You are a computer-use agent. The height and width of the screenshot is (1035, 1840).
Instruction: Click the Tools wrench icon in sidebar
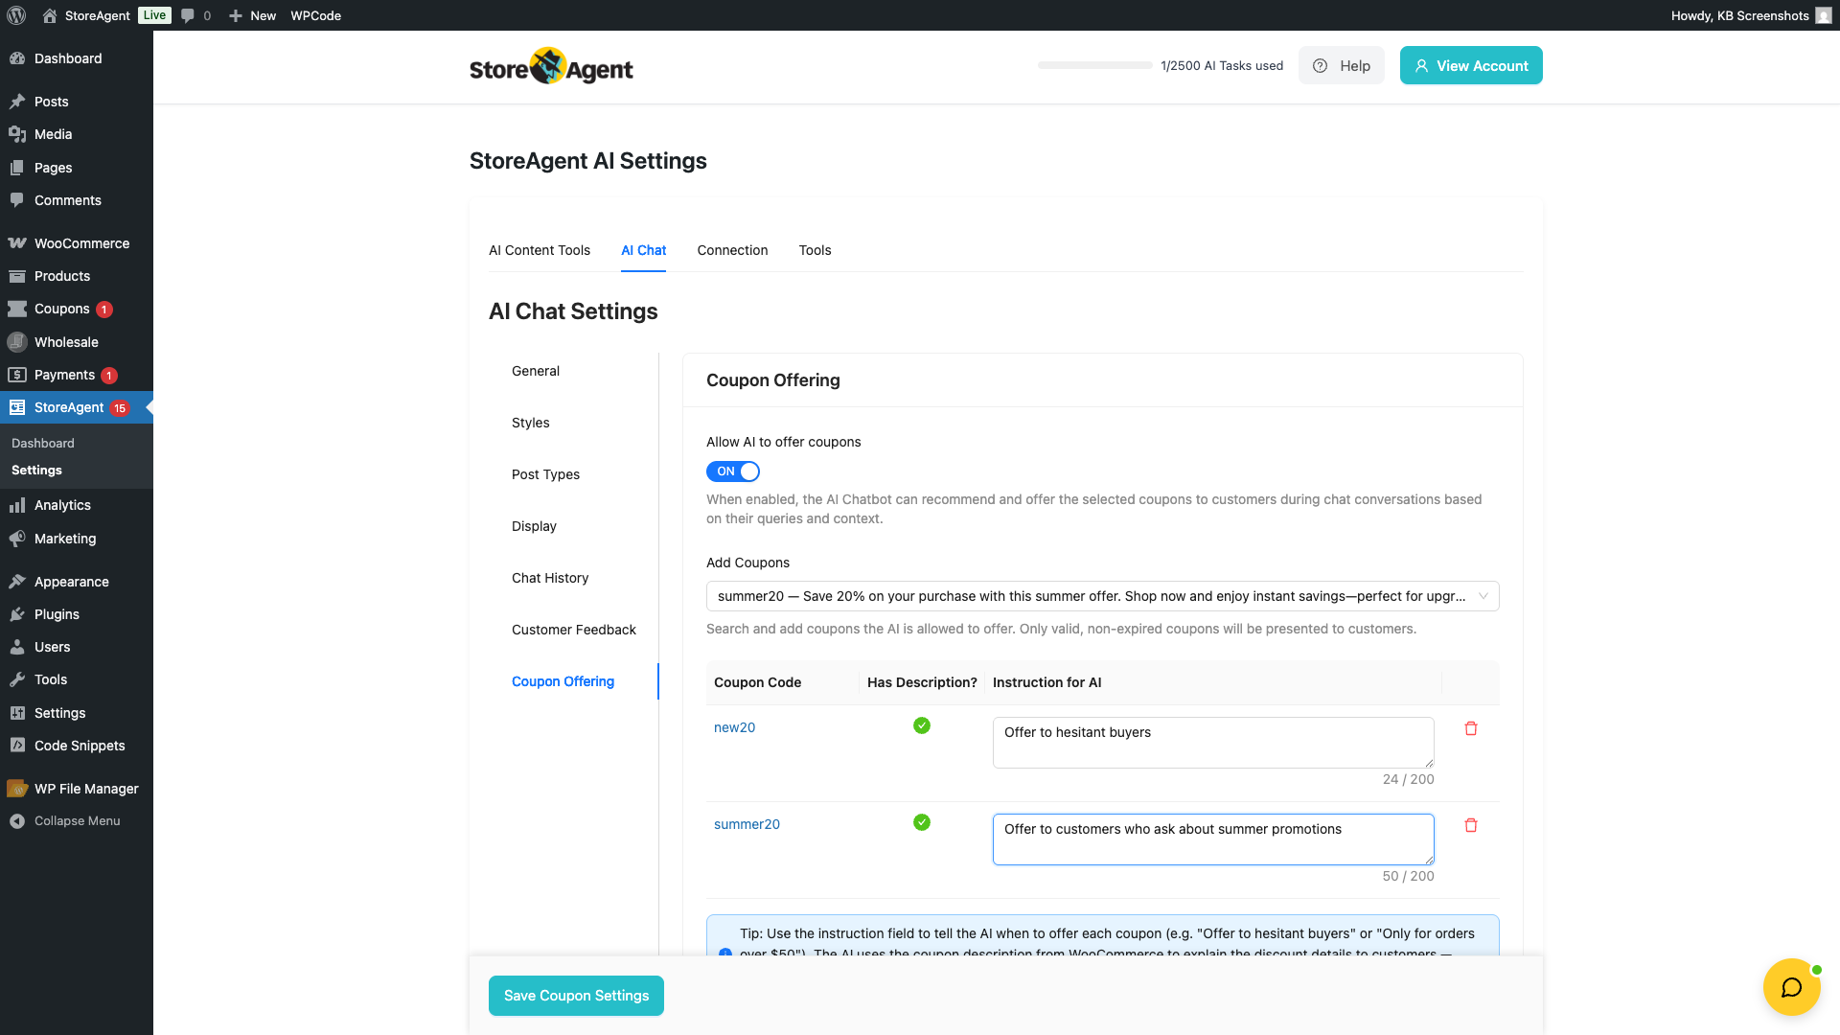(17, 679)
